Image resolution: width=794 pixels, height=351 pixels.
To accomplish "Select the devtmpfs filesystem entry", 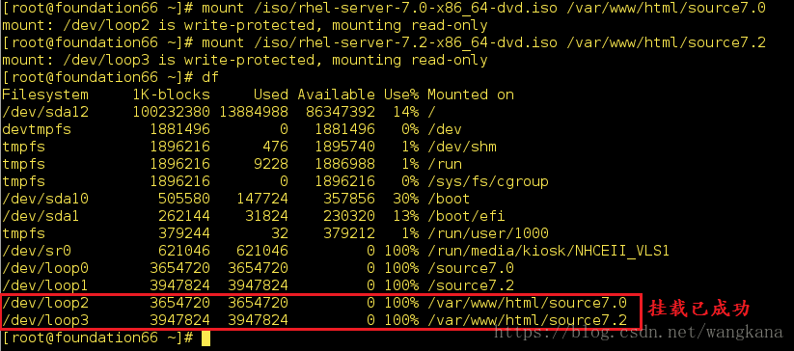I will (37, 129).
